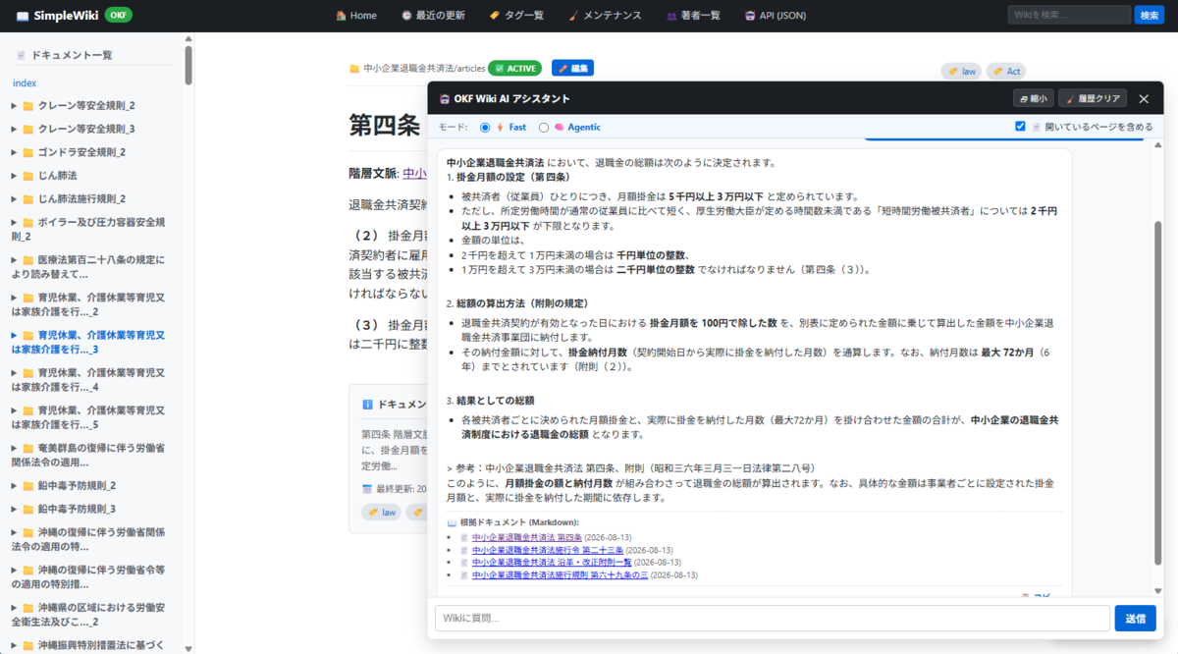Open the 最近の更新 menu item

click(x=433, y=16)
